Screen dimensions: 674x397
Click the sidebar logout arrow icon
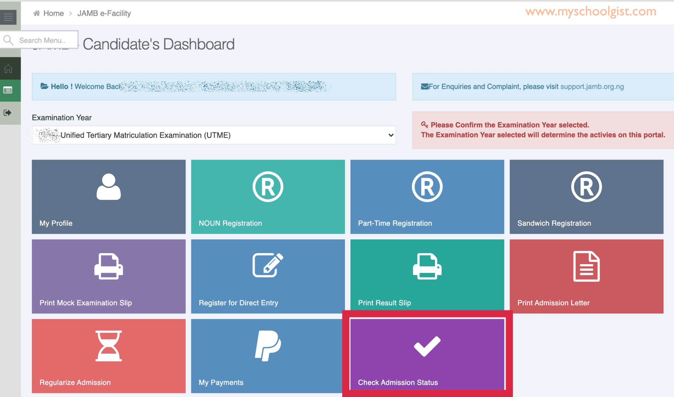point(8,113)
